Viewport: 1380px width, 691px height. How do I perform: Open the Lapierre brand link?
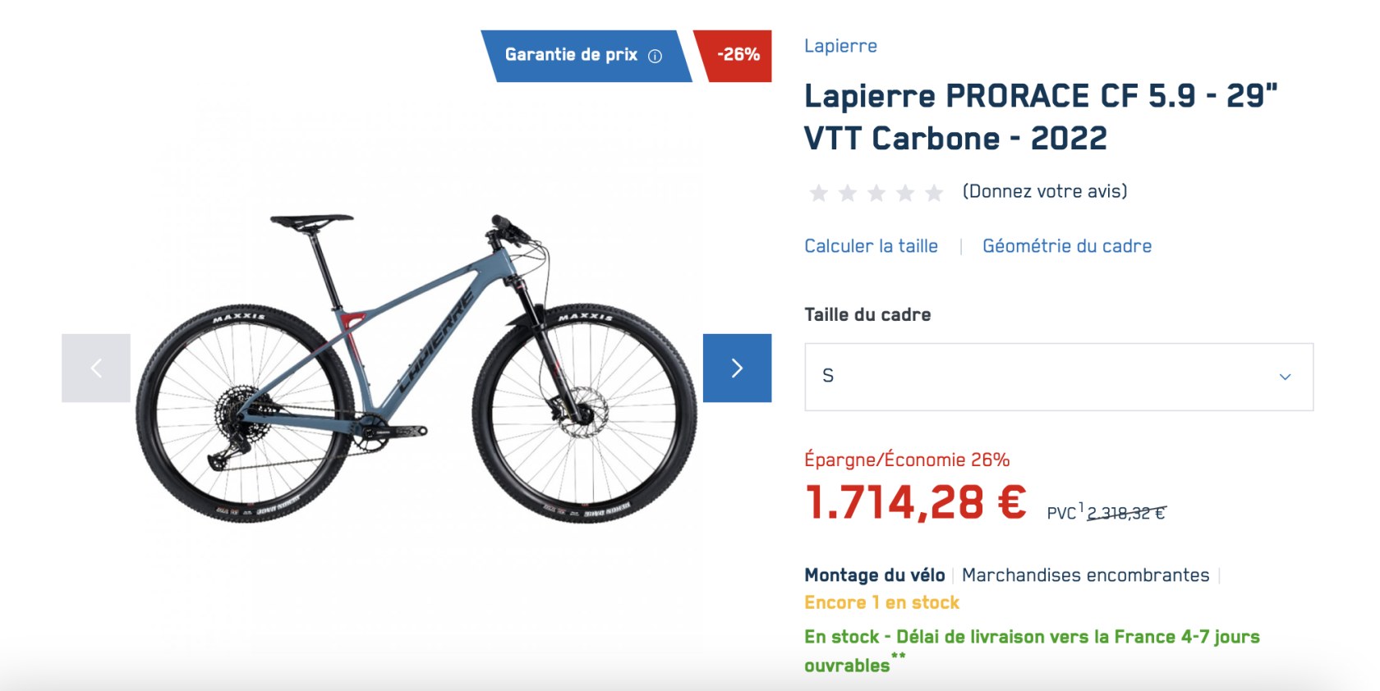tap(840, 46)
